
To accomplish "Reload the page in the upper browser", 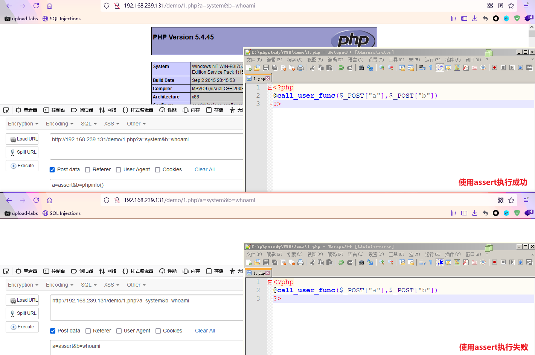I will click(36, 6).
